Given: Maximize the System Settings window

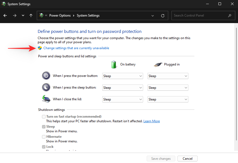Looking at the screenshot, I should 220,4.
